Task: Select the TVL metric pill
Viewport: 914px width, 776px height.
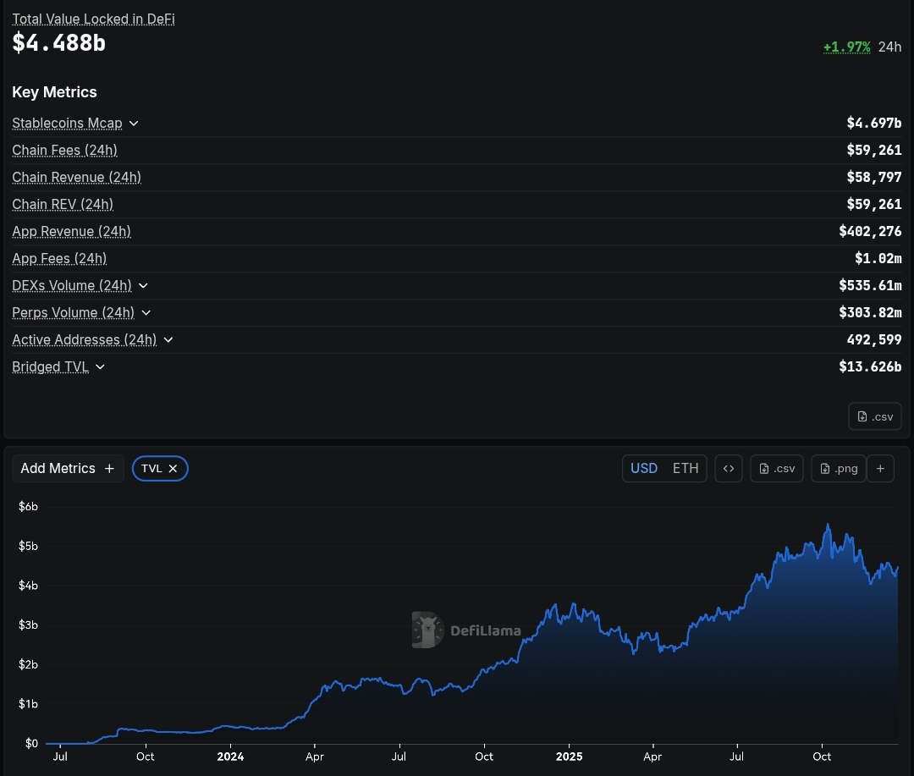Action: pyautogui.click(x=152, y=468)
